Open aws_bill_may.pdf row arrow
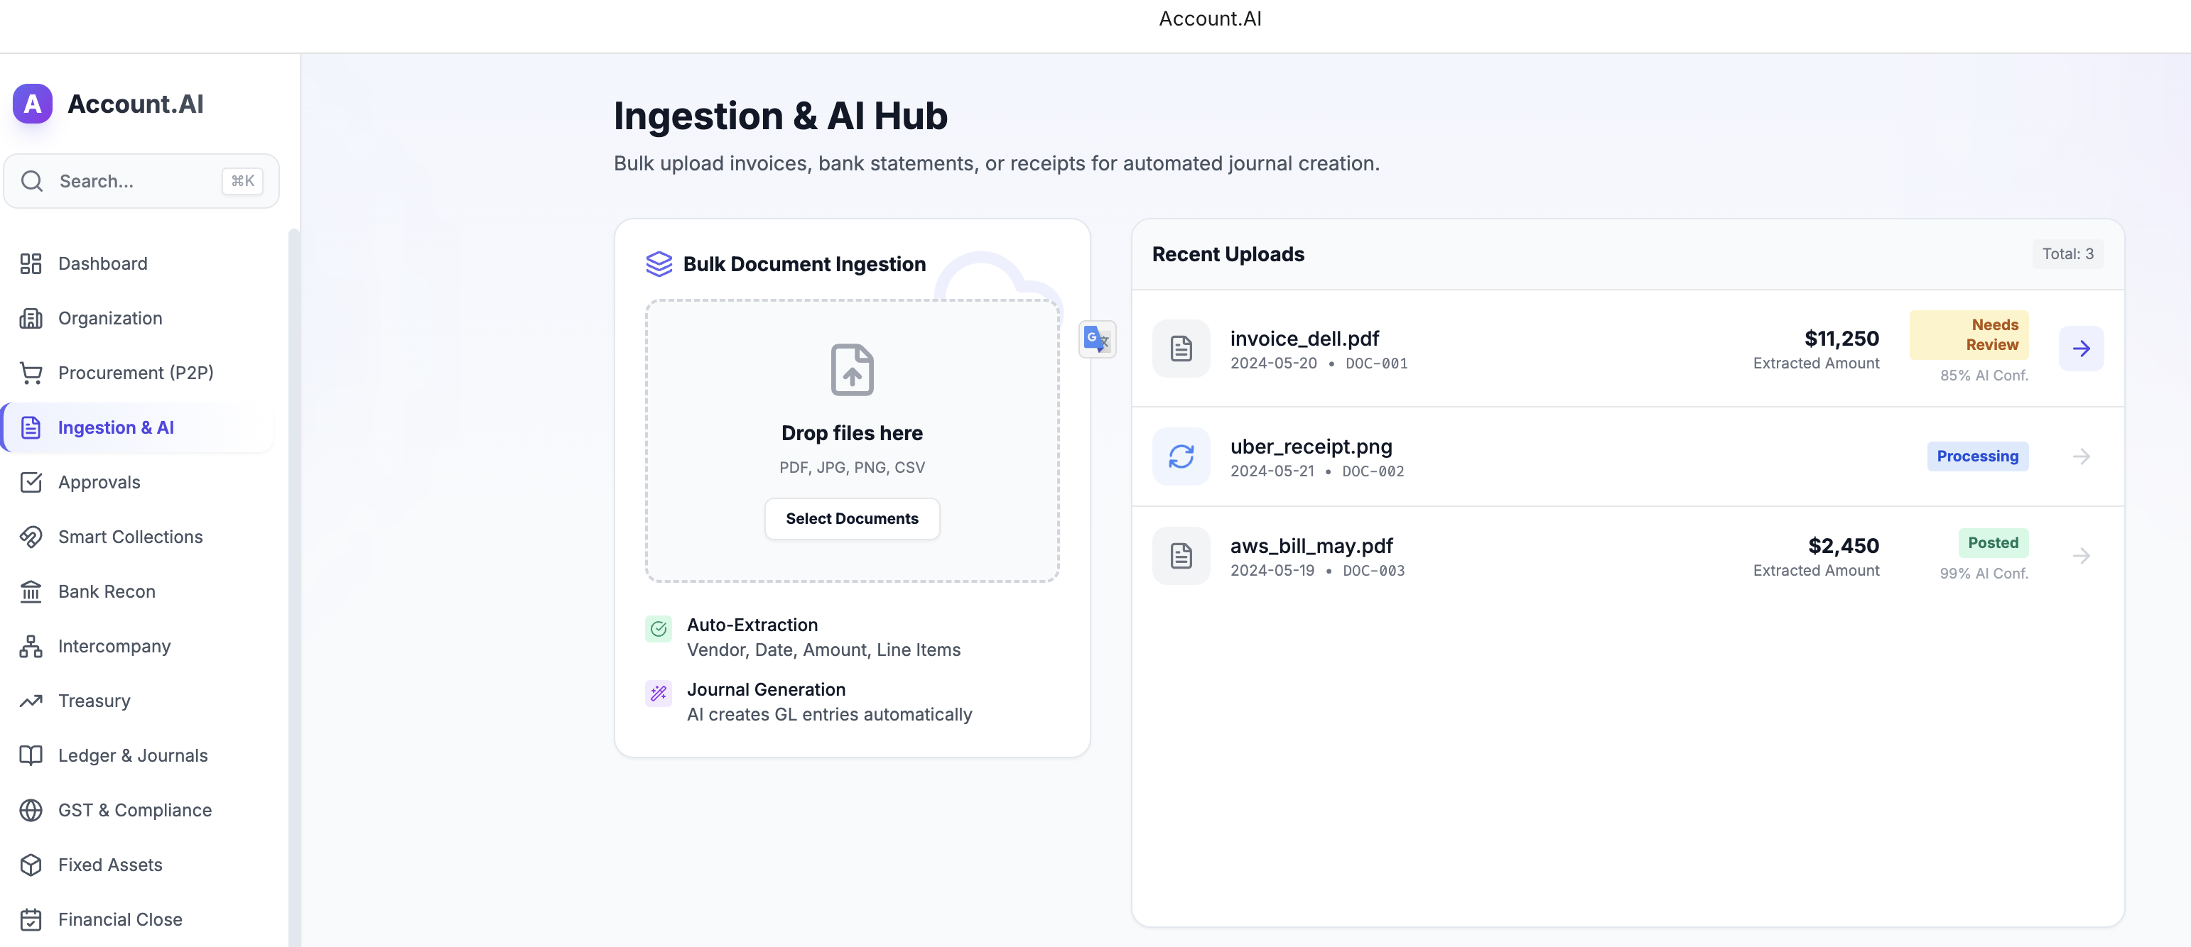Screen dimensions: 2191x947 coord(2080,556)
